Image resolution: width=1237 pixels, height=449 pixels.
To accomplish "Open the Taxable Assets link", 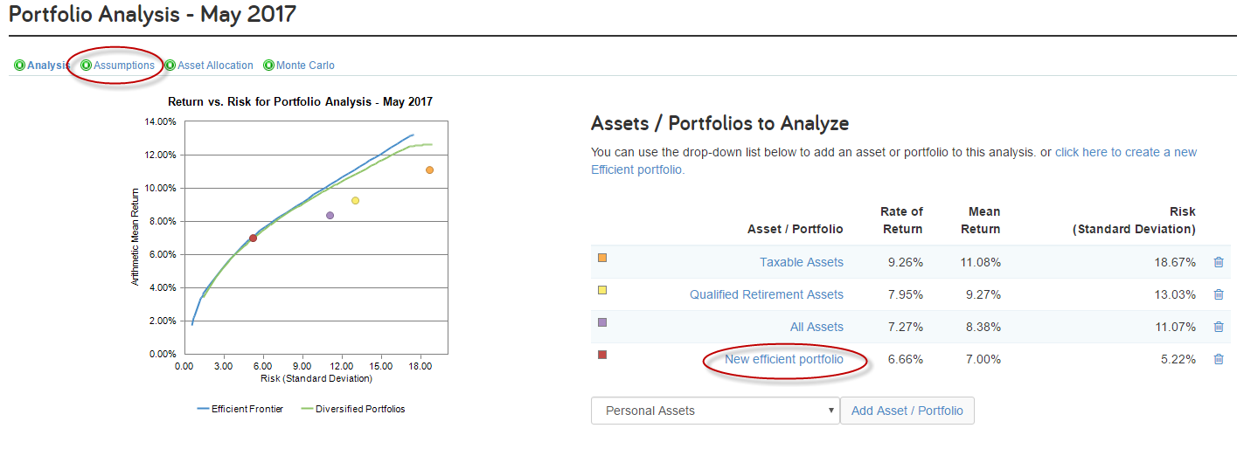I will (x=802, y=262).
